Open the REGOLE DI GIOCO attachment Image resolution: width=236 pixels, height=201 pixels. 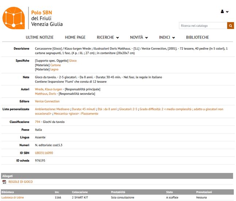20,182
